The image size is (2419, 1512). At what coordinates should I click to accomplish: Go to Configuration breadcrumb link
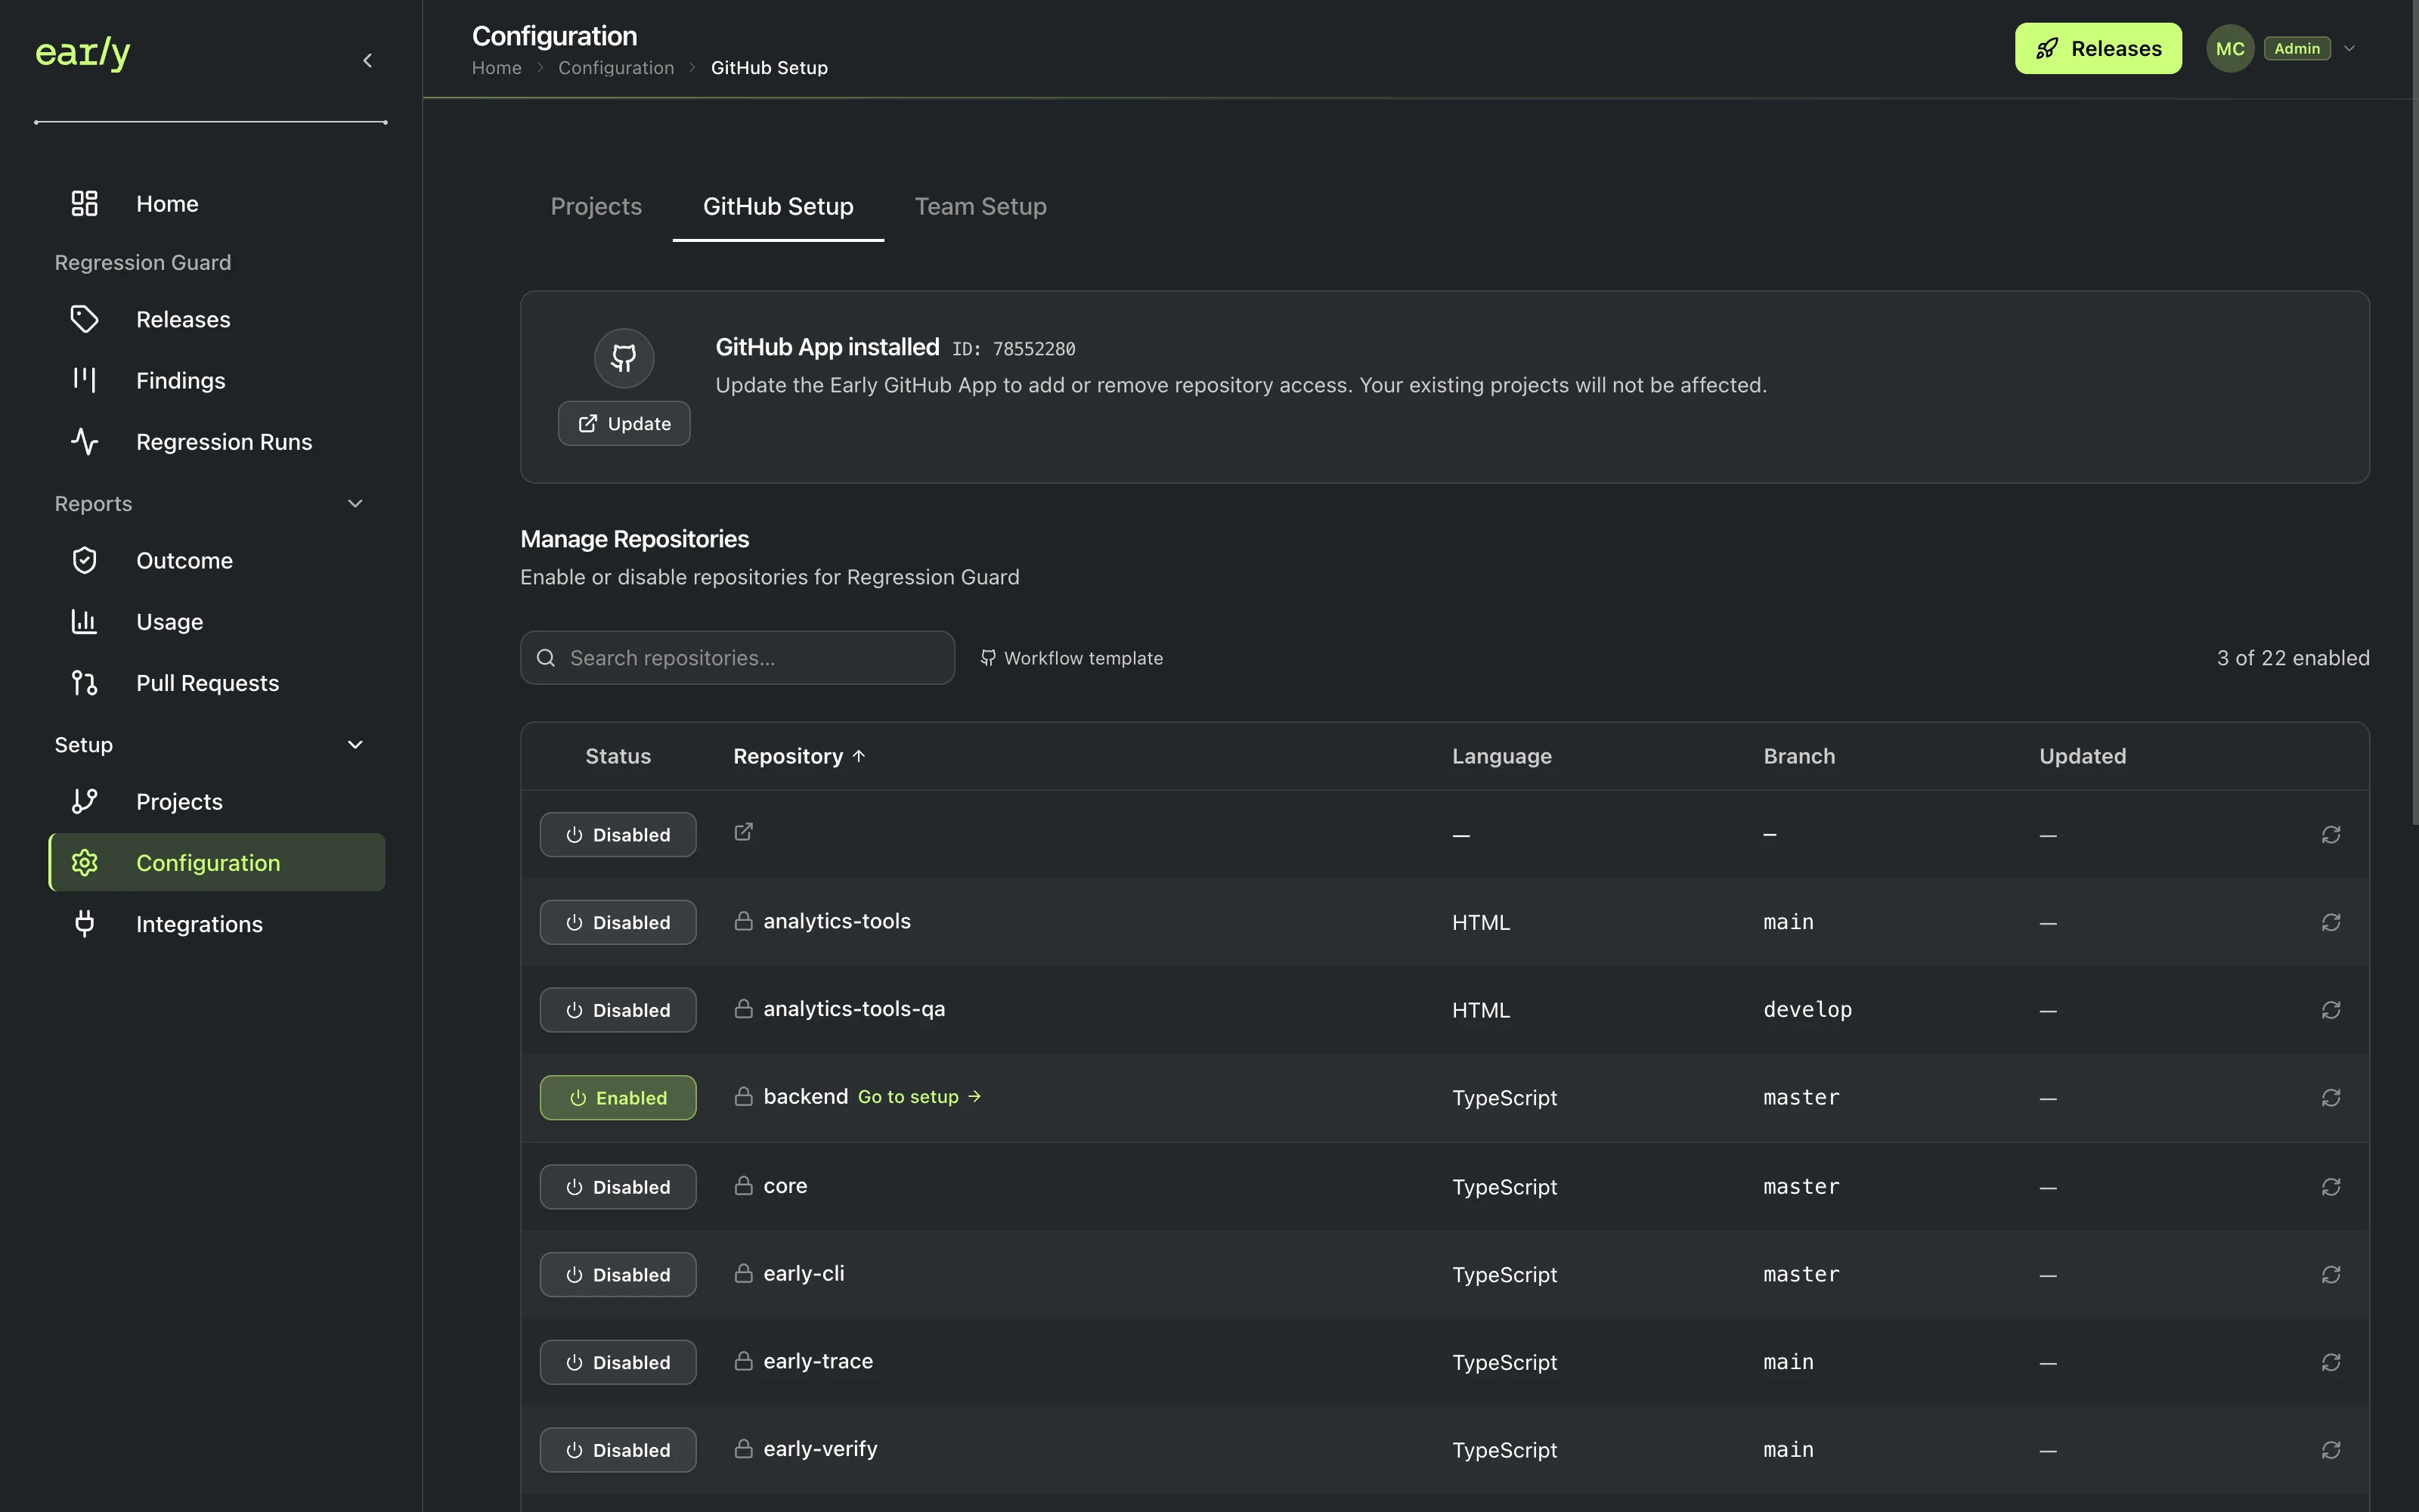[616, 68]
